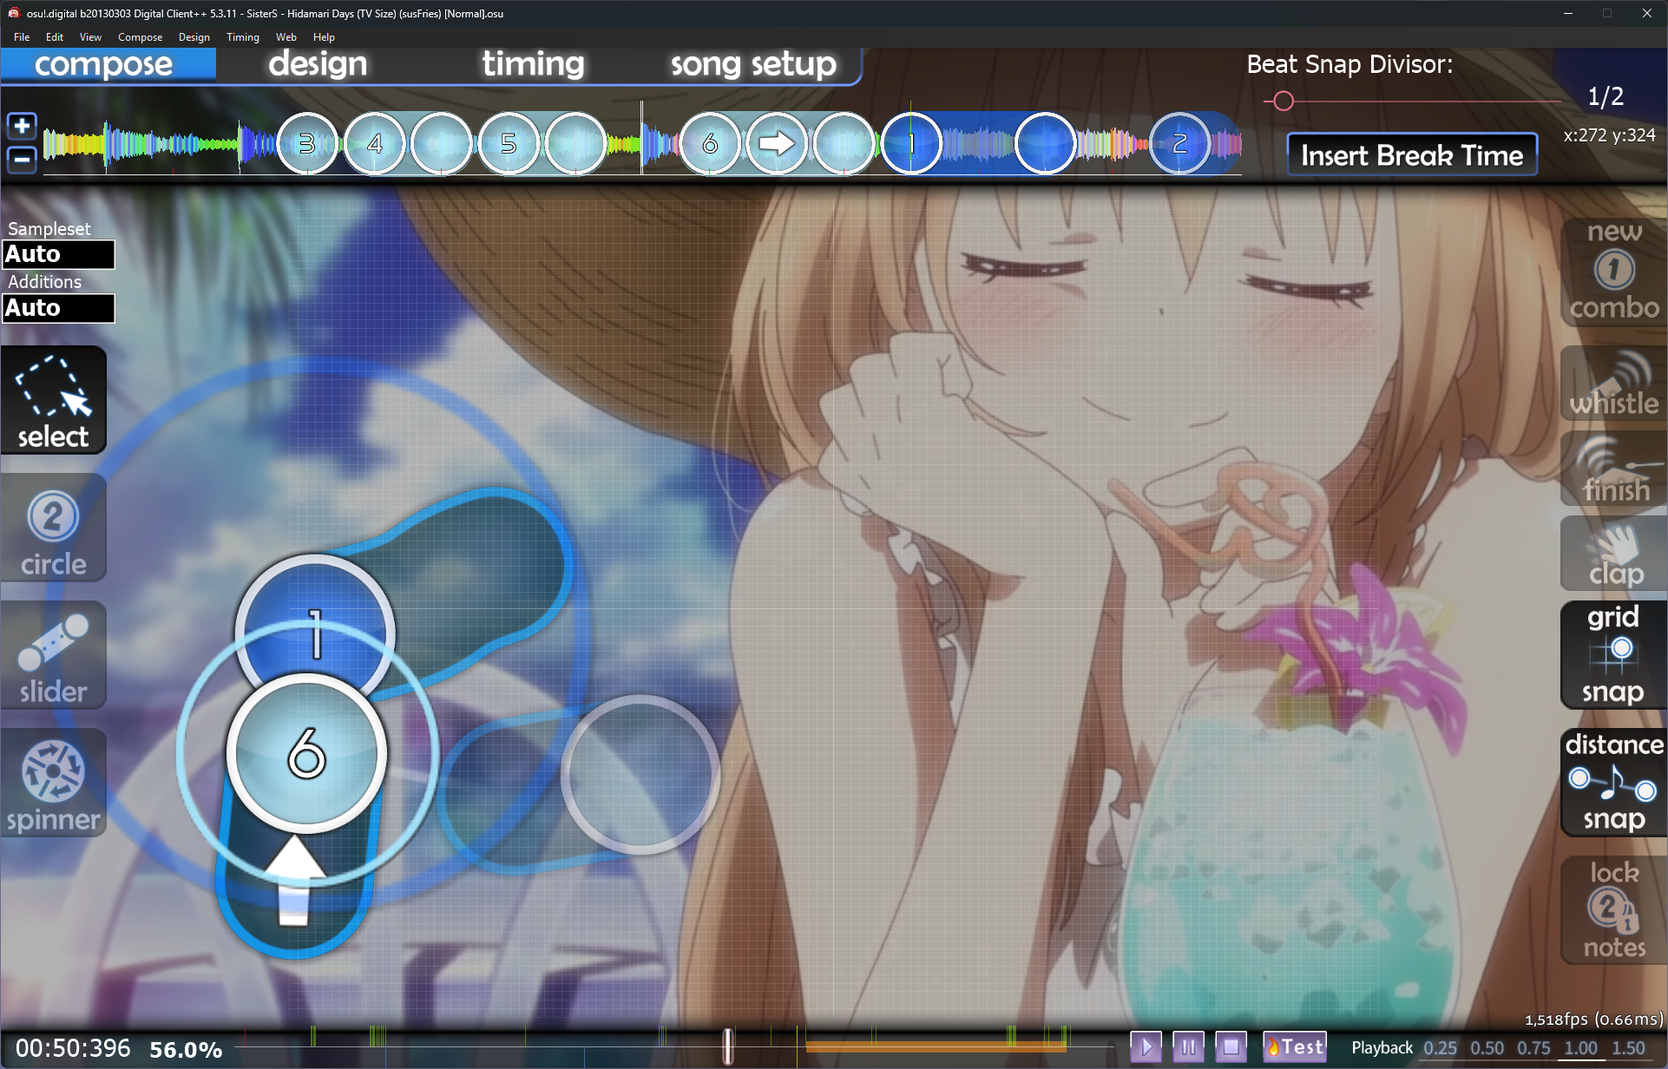Toggle grid snap

[x=1613, y=655]
